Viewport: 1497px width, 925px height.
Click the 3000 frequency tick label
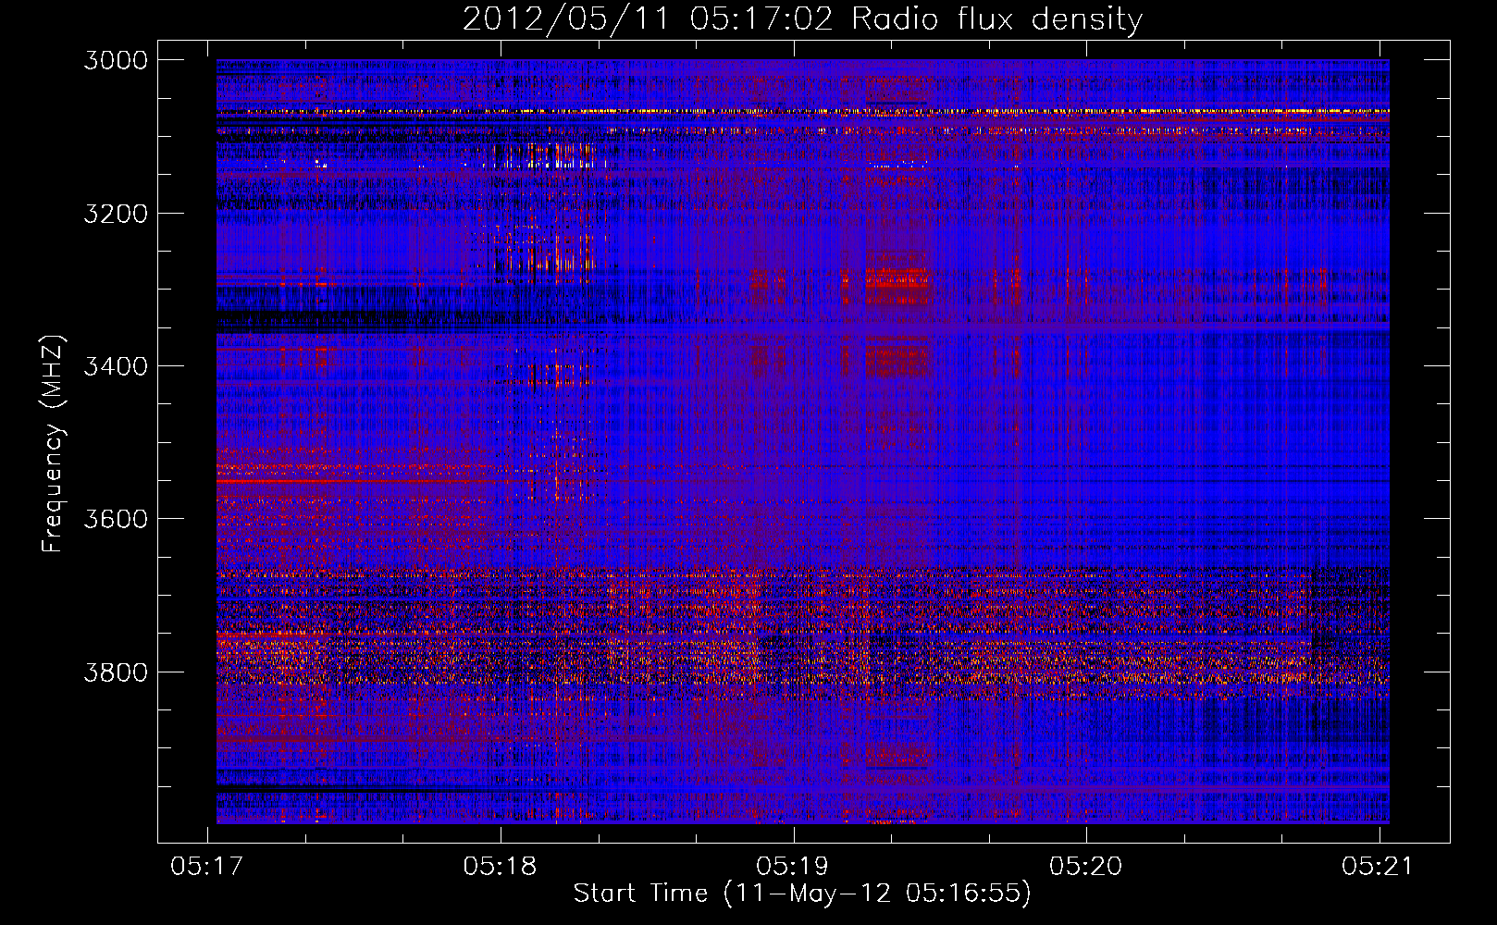[x=116, y=60]
